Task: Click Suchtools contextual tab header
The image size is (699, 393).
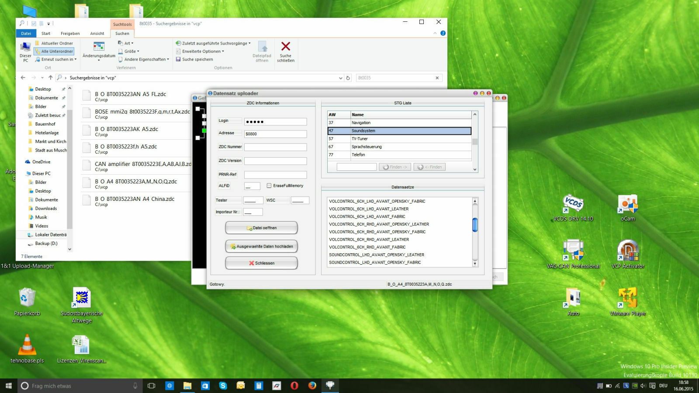Action: tap(122, 24)
